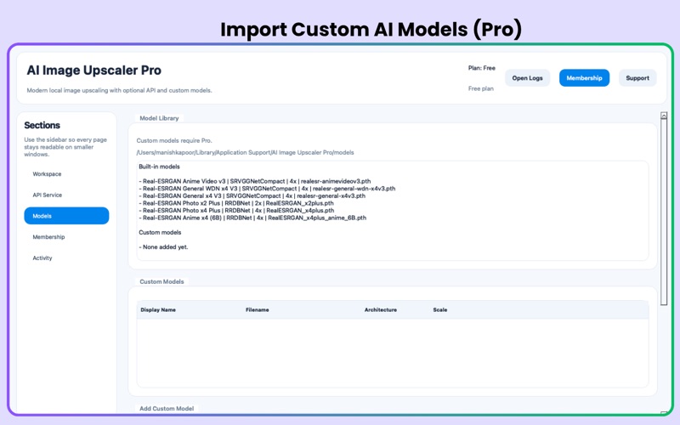Click the 'Custom models require Pro.' text
The image size is (680, 425).
pos(174,140)
